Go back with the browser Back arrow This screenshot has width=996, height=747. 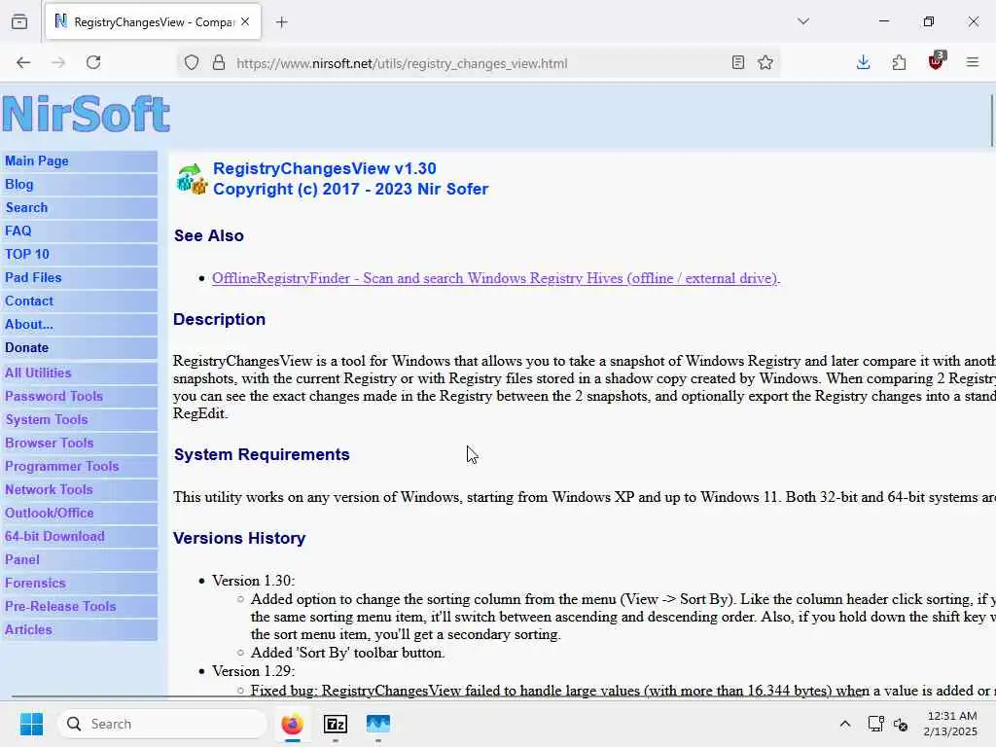tap(23, 62)
